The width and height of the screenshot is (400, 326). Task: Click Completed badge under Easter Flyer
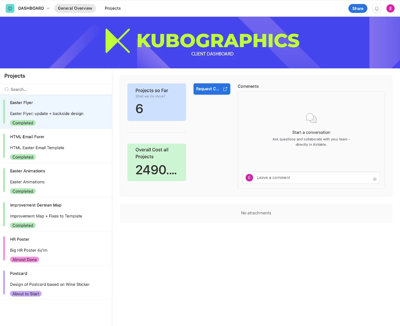(x=23, y=123)
